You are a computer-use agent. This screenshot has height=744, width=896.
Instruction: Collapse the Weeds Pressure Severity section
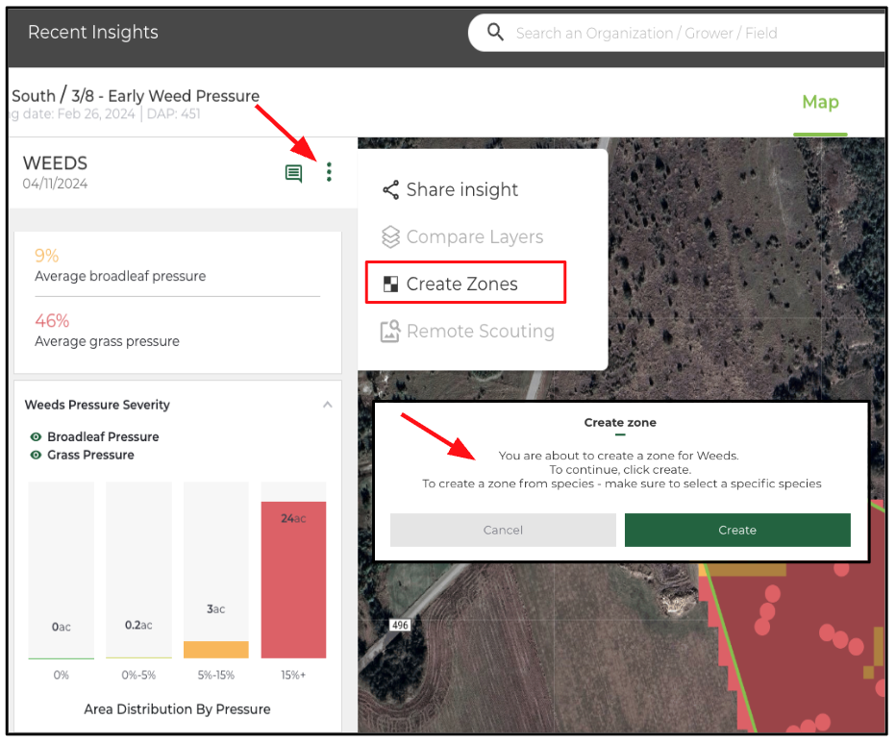point(327,405)
